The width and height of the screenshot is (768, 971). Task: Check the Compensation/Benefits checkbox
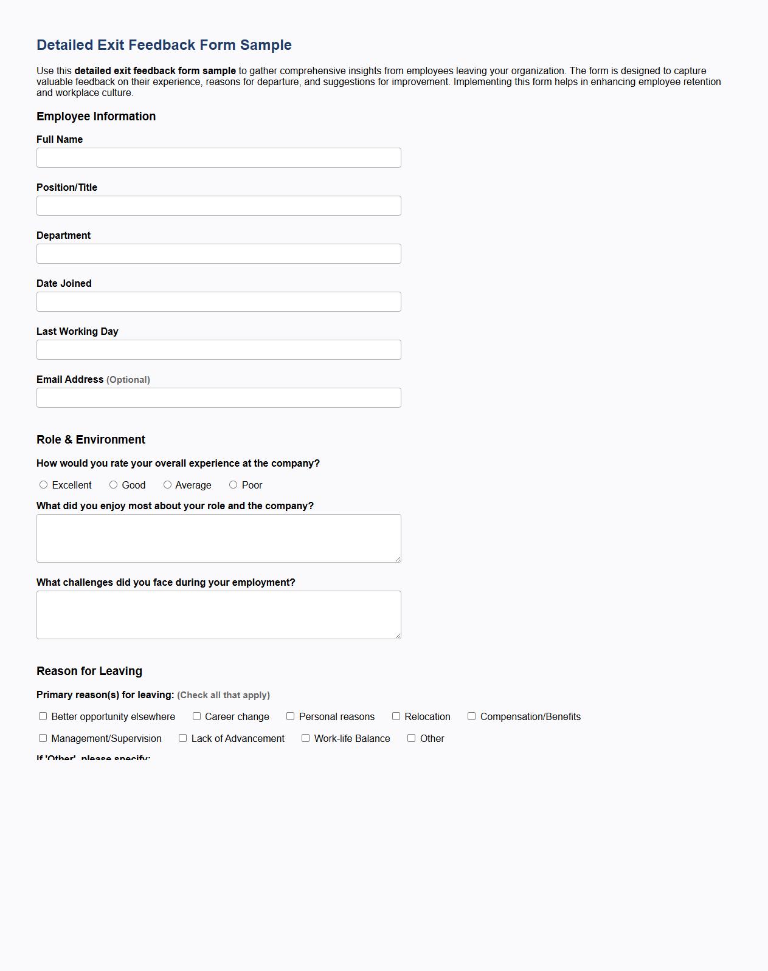coord(471,716)
